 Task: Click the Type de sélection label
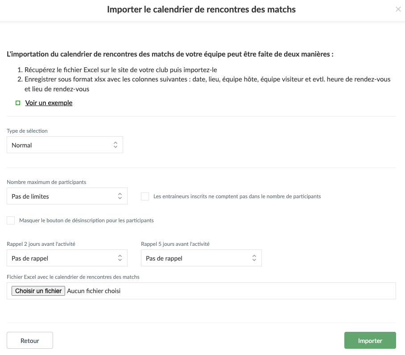click(x=27, y=131)
